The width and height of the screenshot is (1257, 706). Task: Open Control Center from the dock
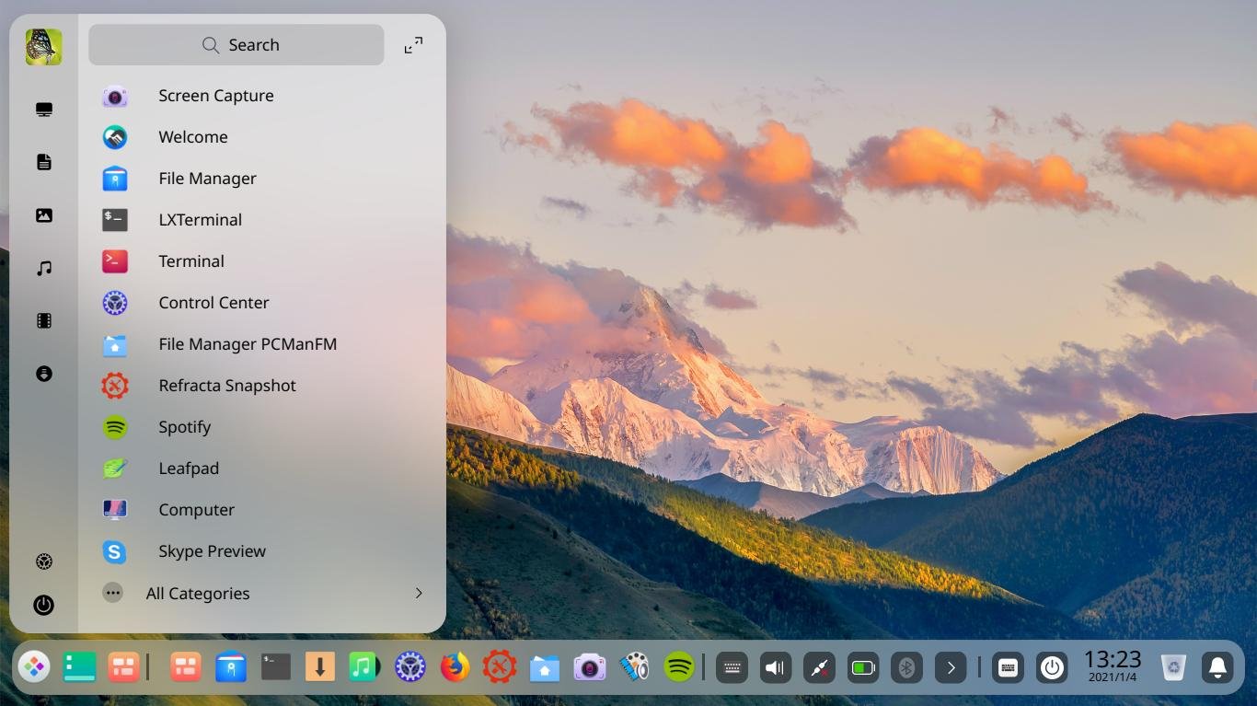point(409,666)
